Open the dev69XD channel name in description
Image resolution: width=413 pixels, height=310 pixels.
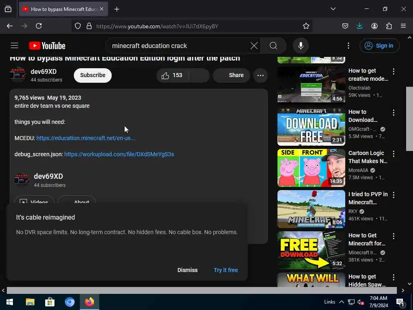coord(48,176)
